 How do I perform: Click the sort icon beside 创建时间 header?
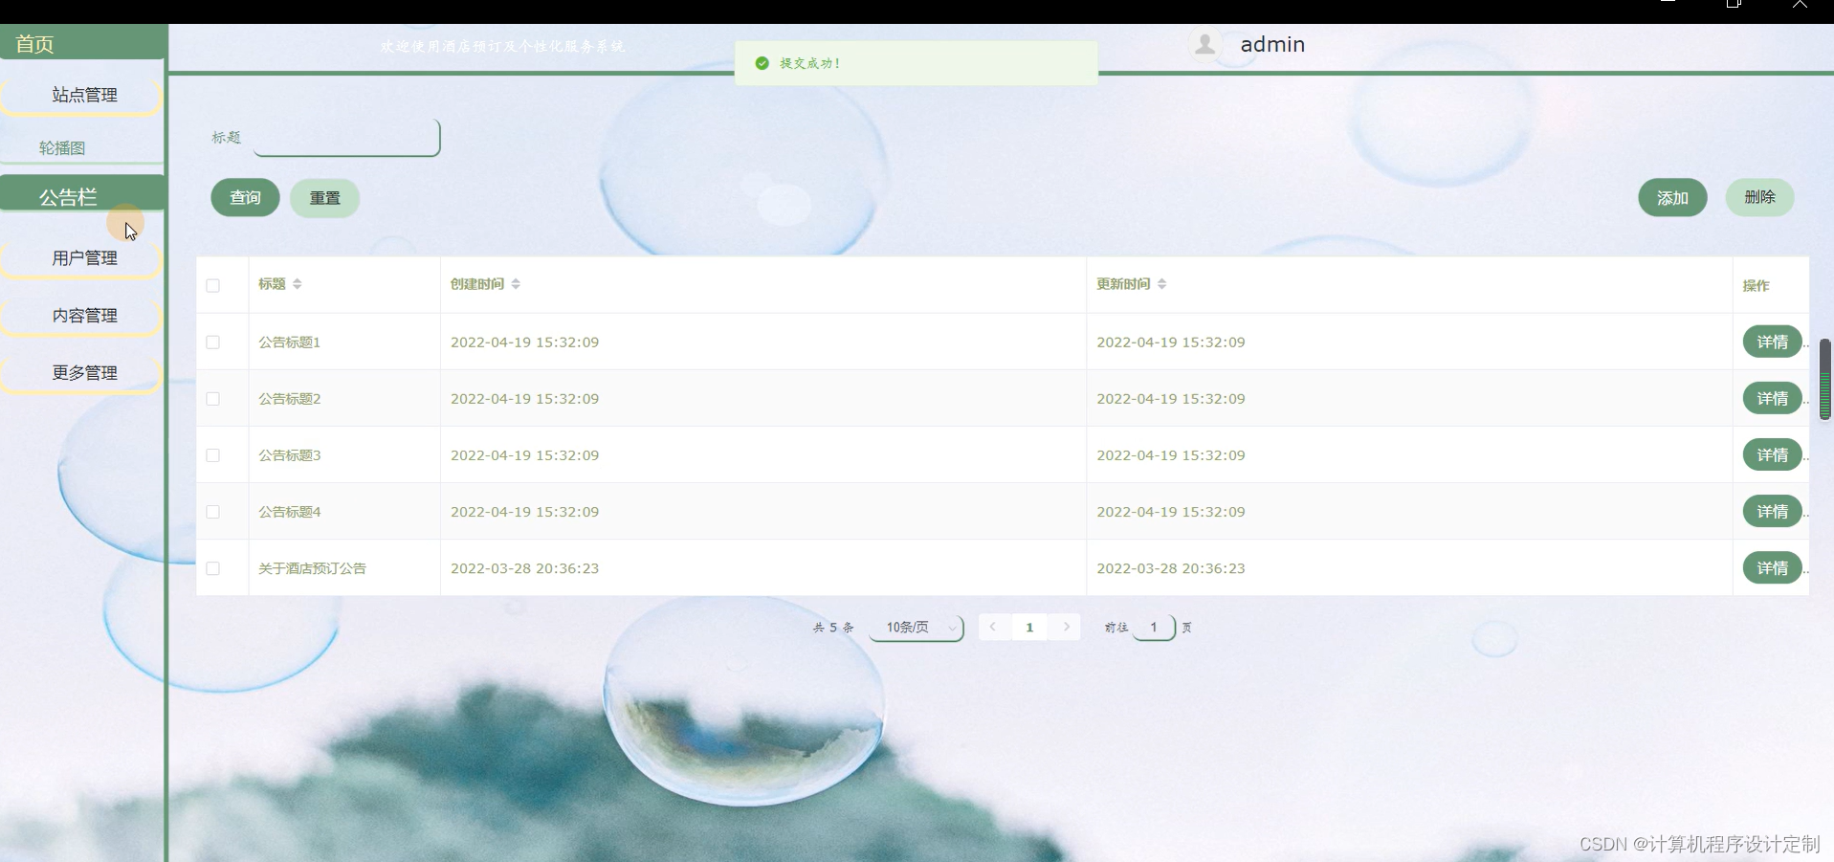[x=516, y=284]
